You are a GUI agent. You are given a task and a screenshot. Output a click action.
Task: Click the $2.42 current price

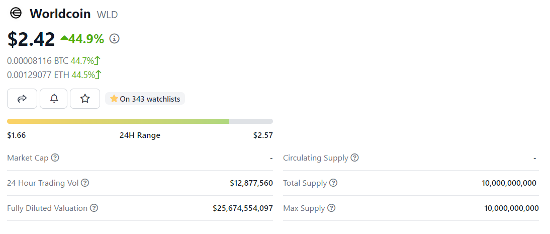[31, 39]
